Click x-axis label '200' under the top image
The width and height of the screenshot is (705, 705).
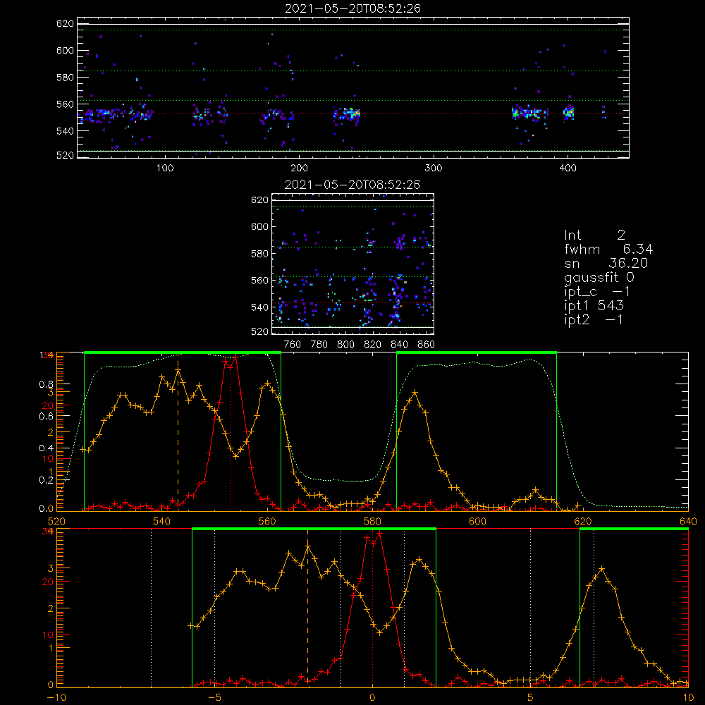pyautogui.click(x=299, y=168)
